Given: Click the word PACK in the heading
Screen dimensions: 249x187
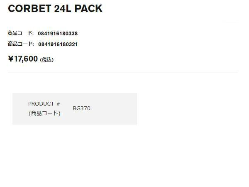Looking at the screenshot, I should point(88,9).
